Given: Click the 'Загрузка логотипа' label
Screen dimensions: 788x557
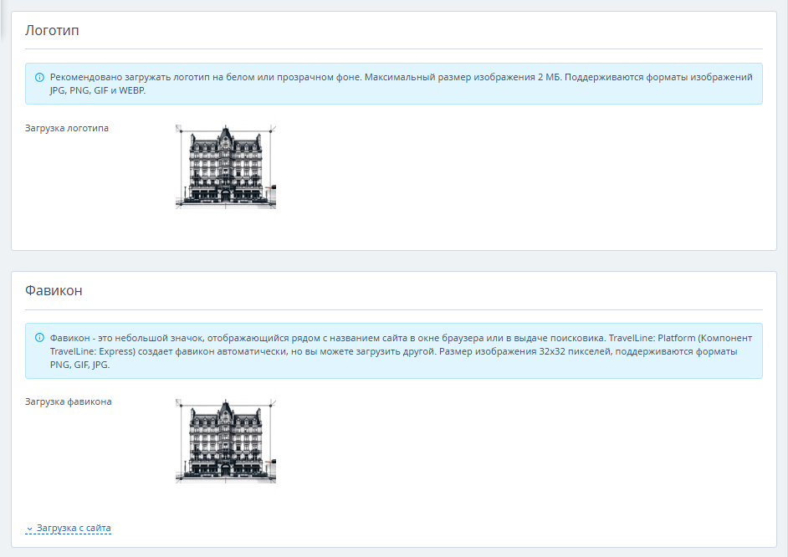Looking at the screenshot, I should [67, 128].
